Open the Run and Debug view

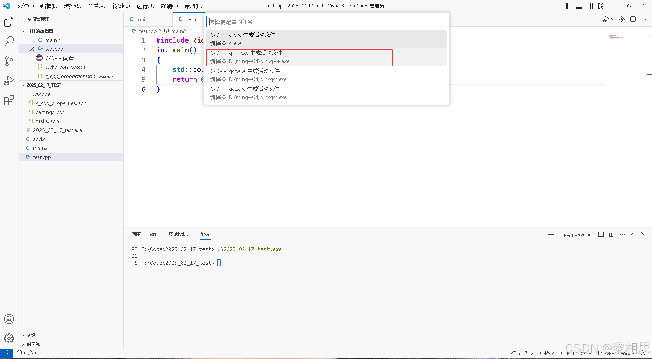click(x=9, y=81)
